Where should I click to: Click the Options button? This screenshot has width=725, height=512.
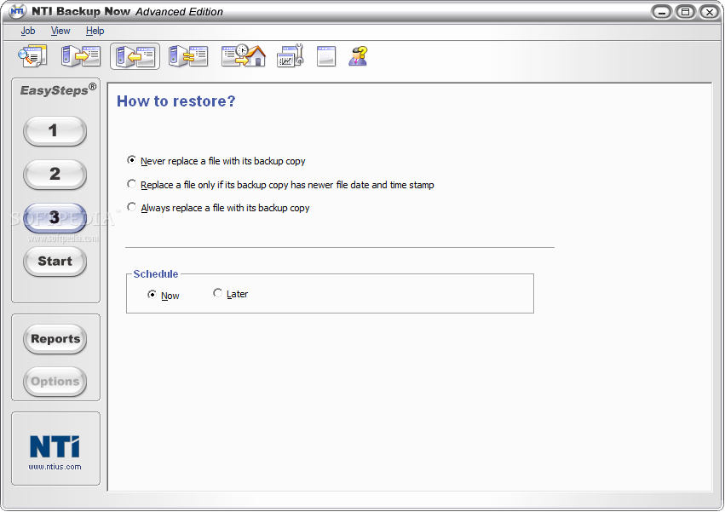[x=55, y=382]
